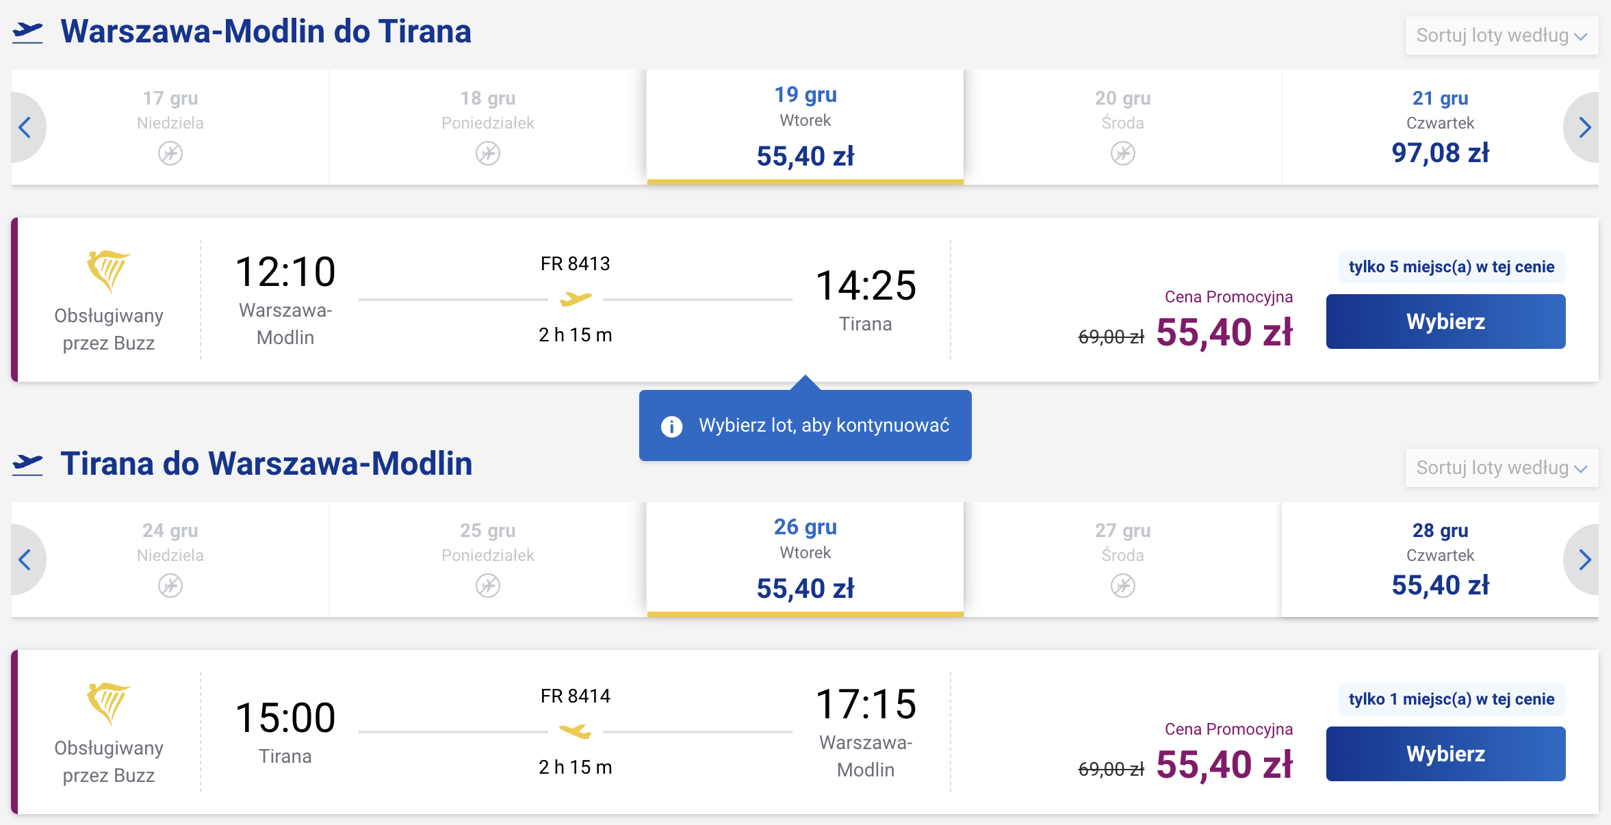
Task: Click previous dates arrow for outbound flight
Action: [x=26, y=127]
